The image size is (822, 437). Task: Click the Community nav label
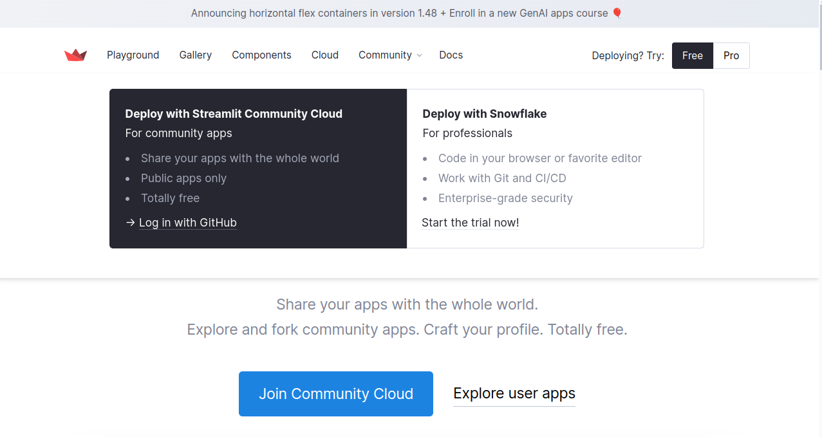pos(385,55)
